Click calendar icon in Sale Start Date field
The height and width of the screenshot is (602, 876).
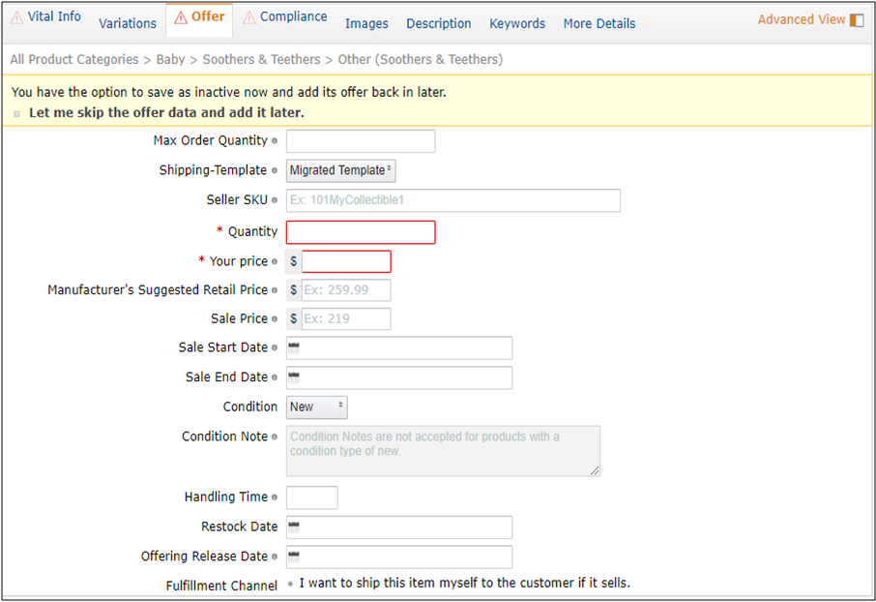coord(295,347)
